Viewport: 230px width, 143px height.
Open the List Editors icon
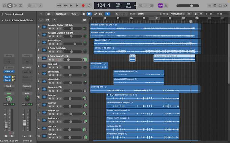point(209,5)
